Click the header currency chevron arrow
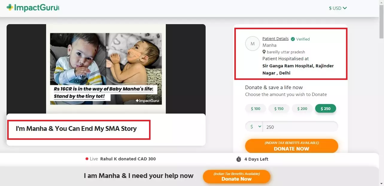Screen dimensions: 384x186 click(x=345, y=8)
